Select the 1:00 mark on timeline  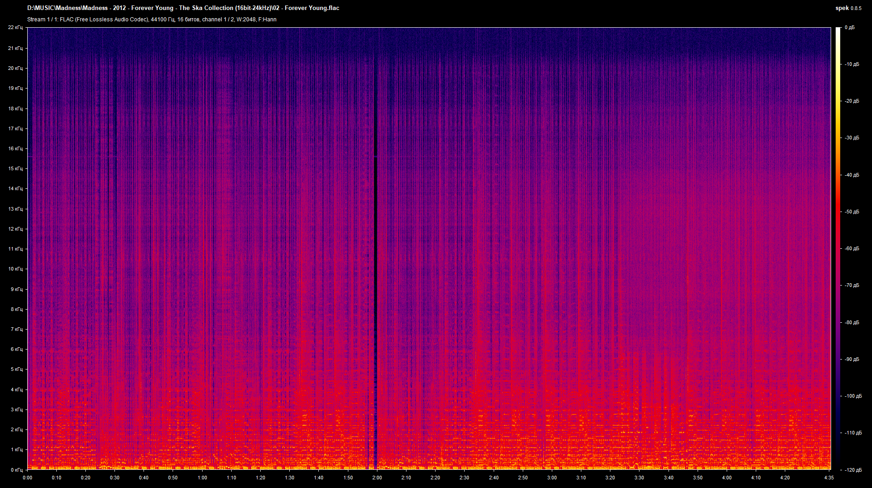pos(202,478)
